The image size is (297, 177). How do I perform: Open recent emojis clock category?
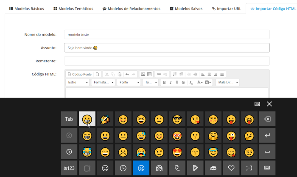tap(123, 168)
